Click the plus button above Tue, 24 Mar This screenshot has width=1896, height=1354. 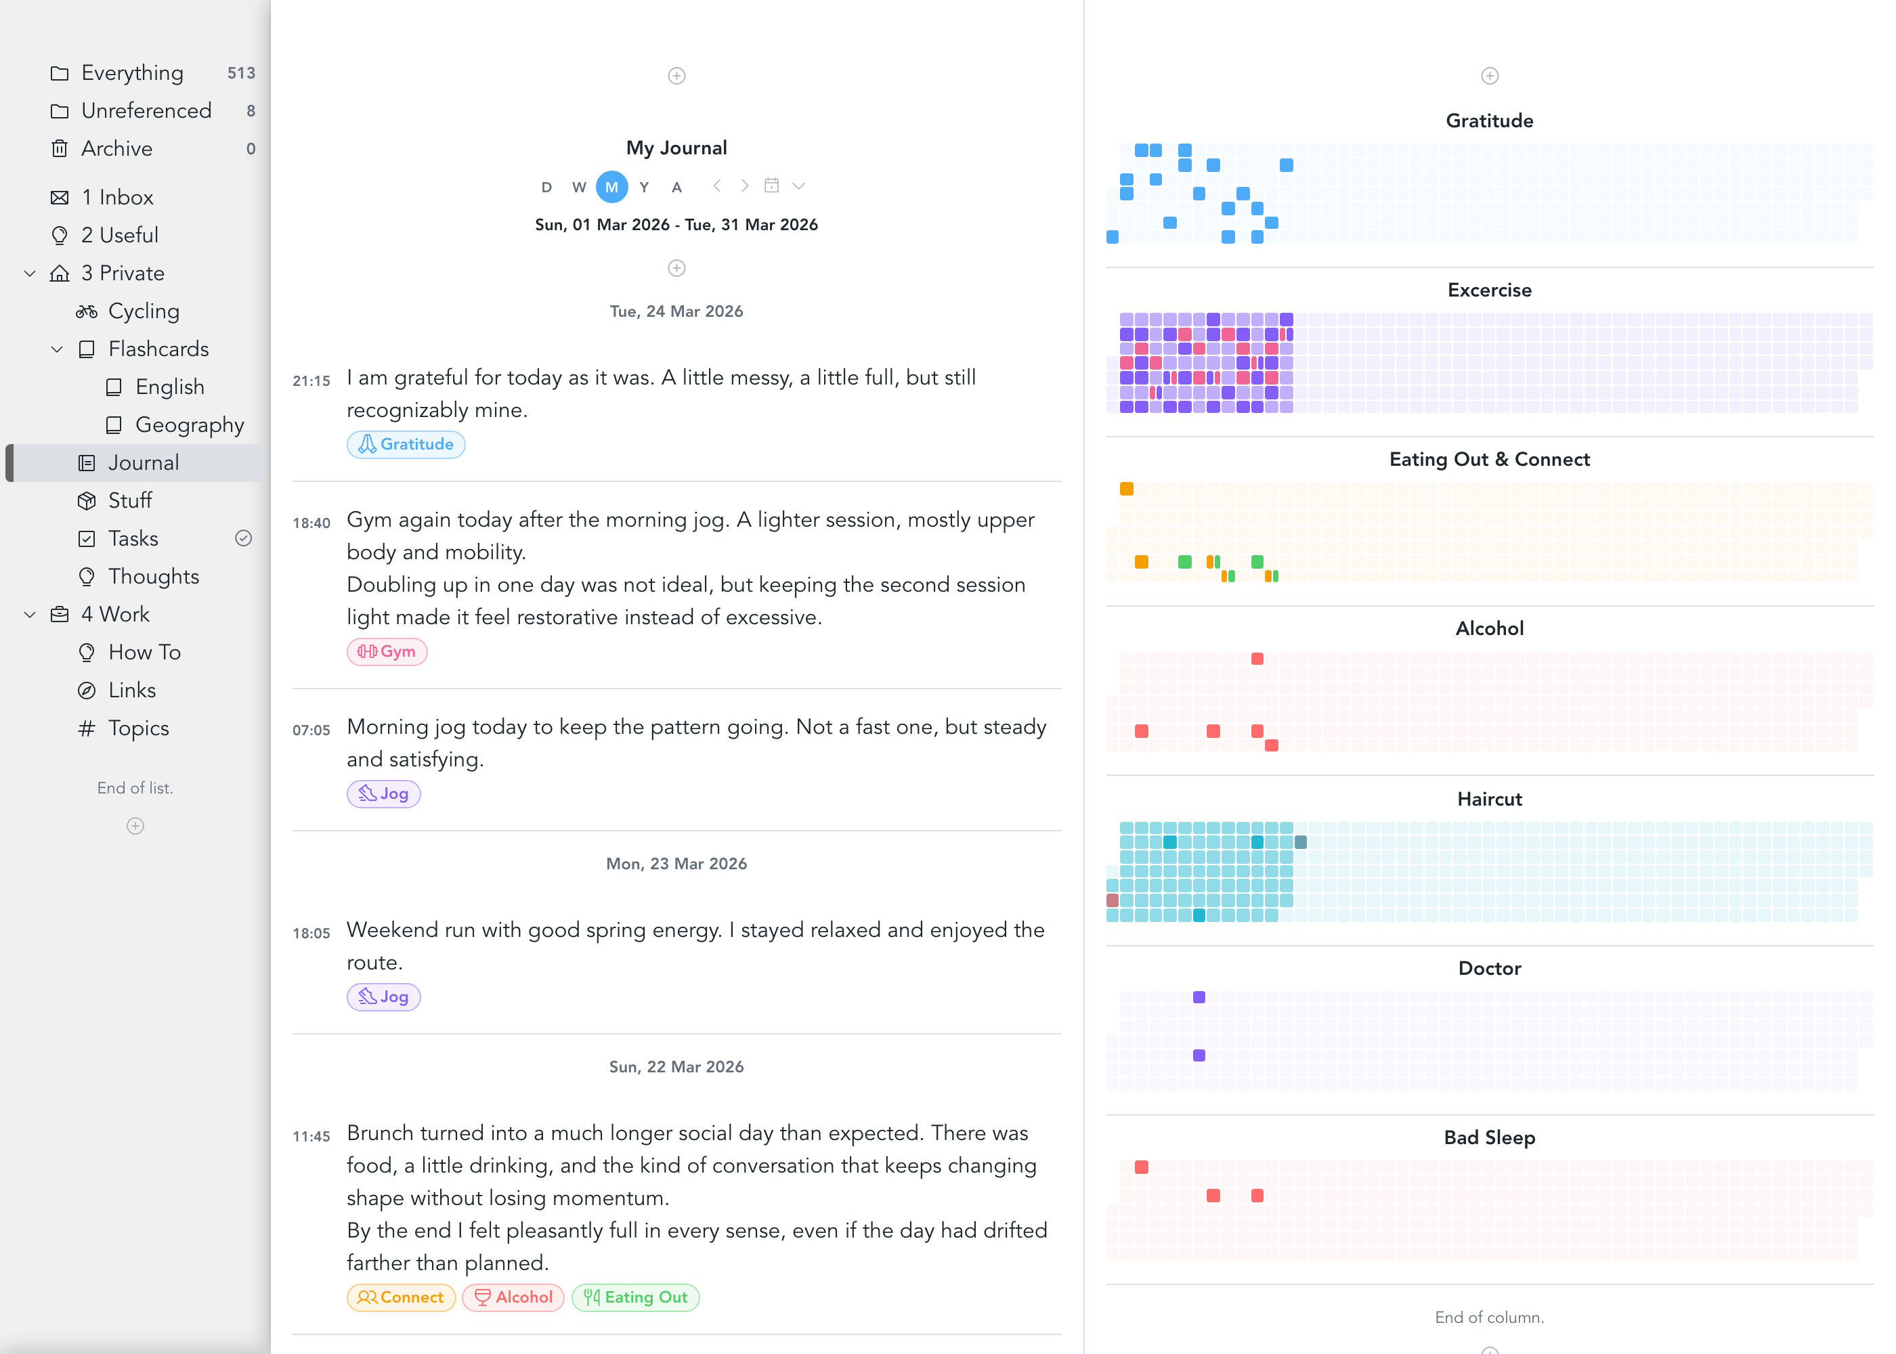tap(676, 269)
